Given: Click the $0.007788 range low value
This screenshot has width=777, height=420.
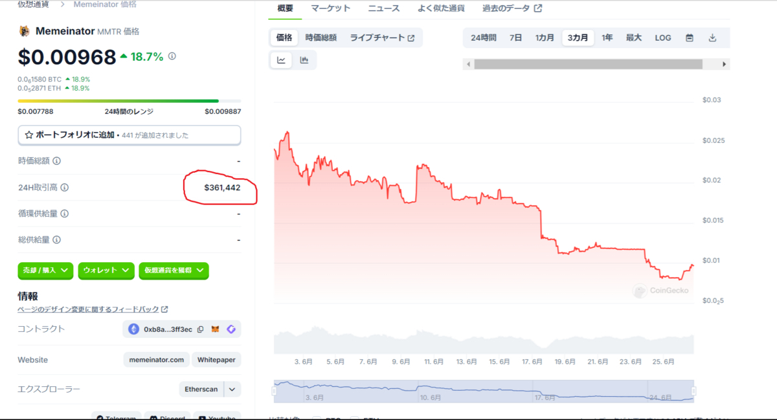Looking at the screenshot, I should (x=36, y=111).
